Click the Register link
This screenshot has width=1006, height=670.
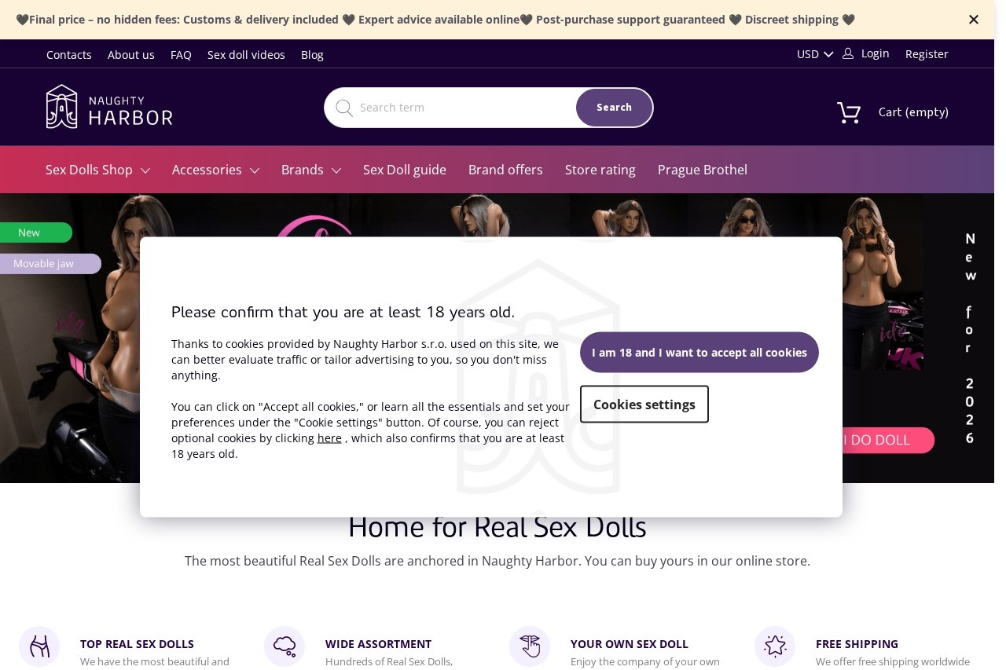click(x=927, y=54)
